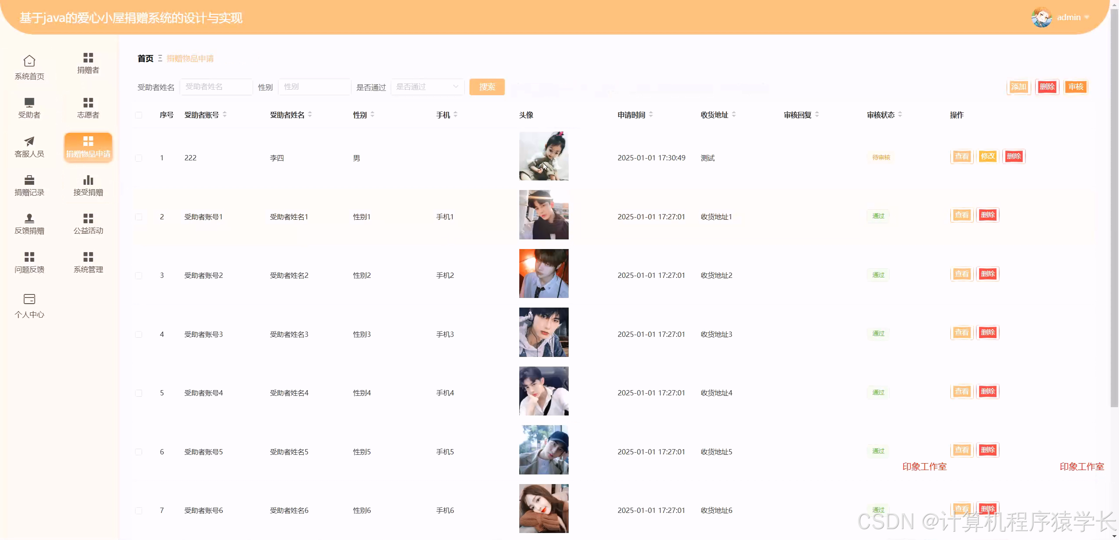
Task: Select the 接受捐赠 chart icon
Action: (88, 180)
